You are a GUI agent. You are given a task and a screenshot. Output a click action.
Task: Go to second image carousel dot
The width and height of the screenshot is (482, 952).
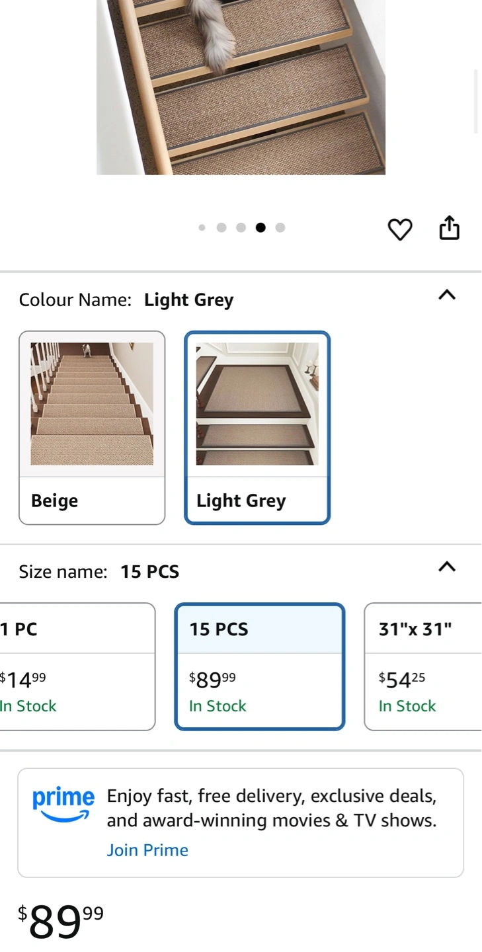click(x=221, y=227)
